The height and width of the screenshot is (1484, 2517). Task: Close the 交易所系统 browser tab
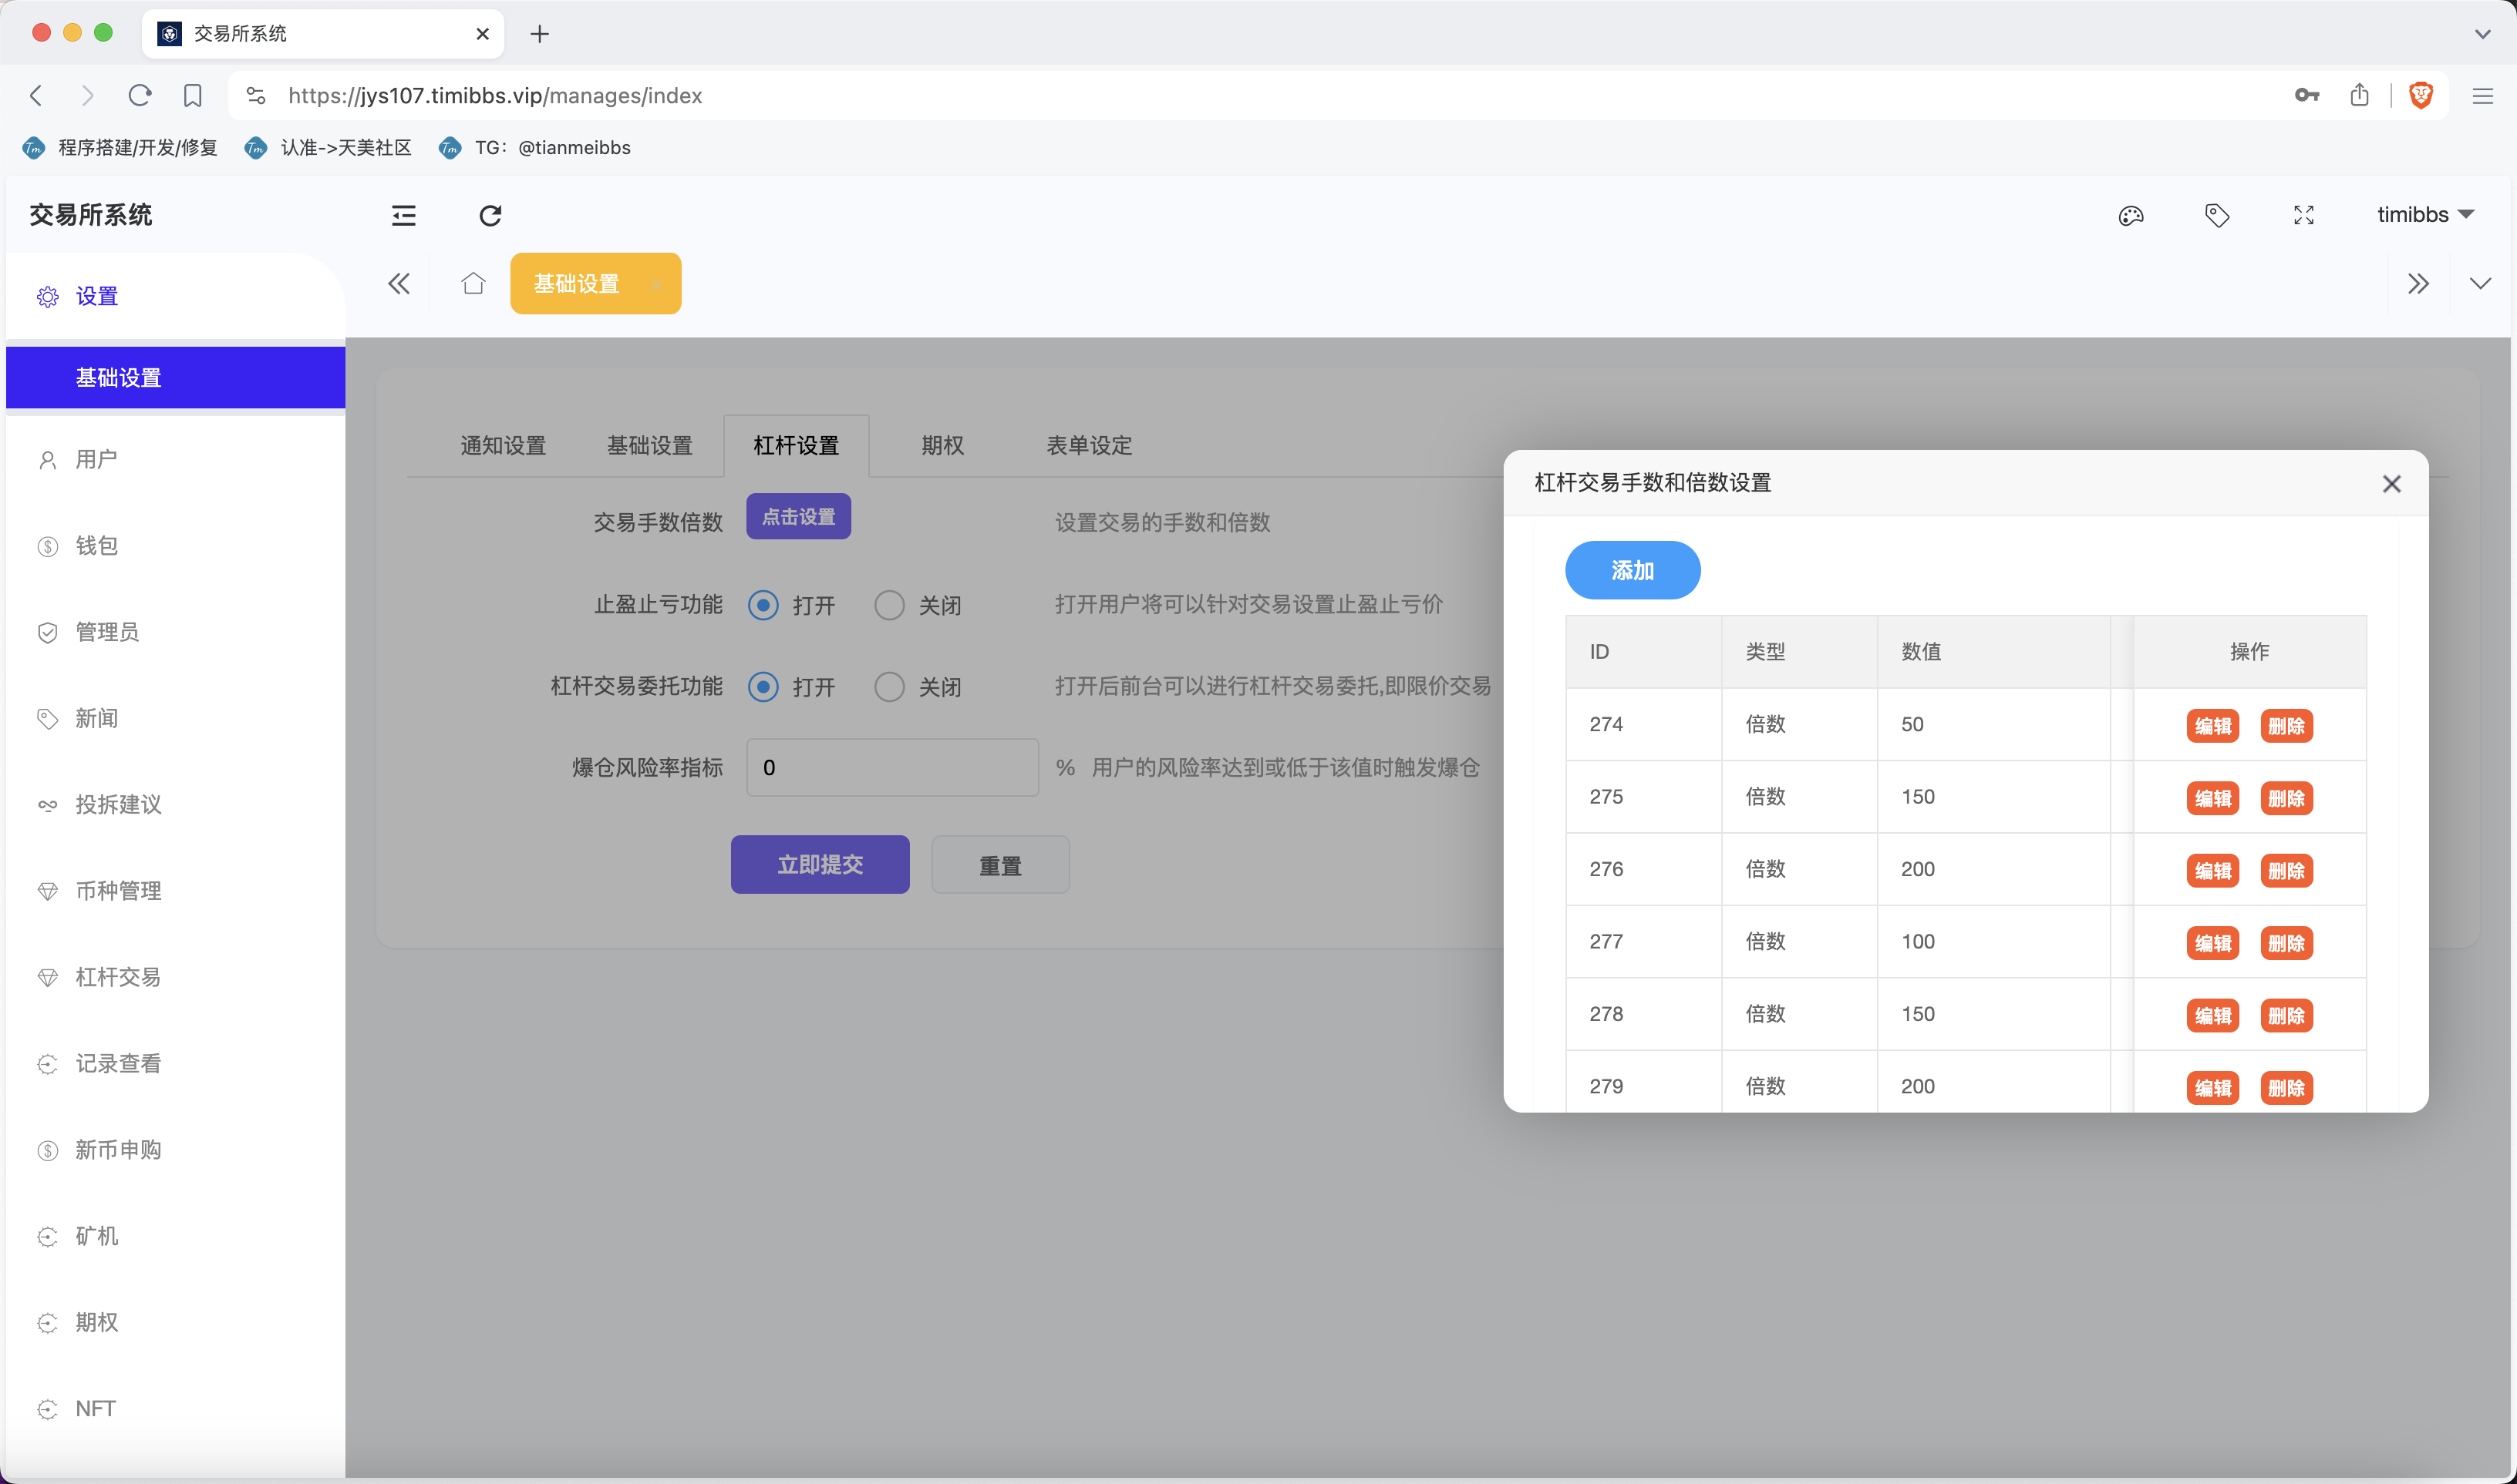point(483,34)
